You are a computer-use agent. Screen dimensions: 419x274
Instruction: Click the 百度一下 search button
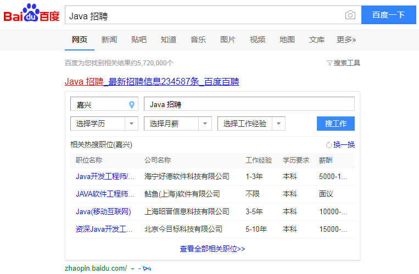[389, 15]
